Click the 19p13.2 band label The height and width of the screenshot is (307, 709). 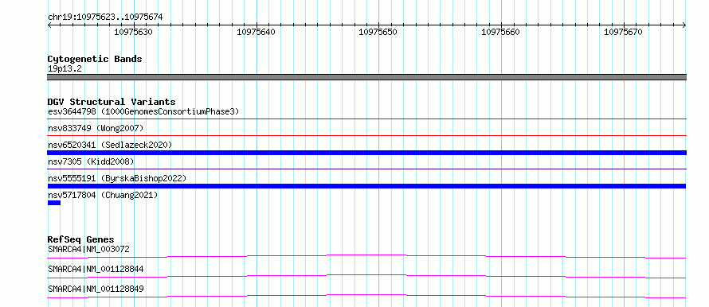click(65, 69)
